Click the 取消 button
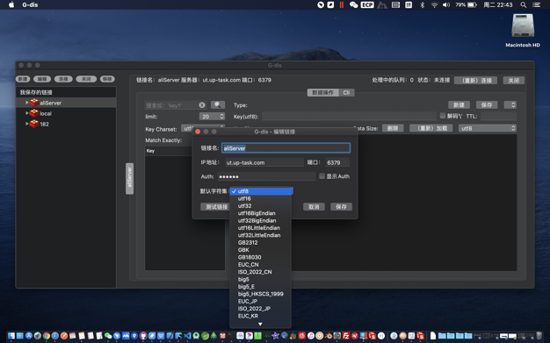The image size is (550, 343). coord(314,207)
